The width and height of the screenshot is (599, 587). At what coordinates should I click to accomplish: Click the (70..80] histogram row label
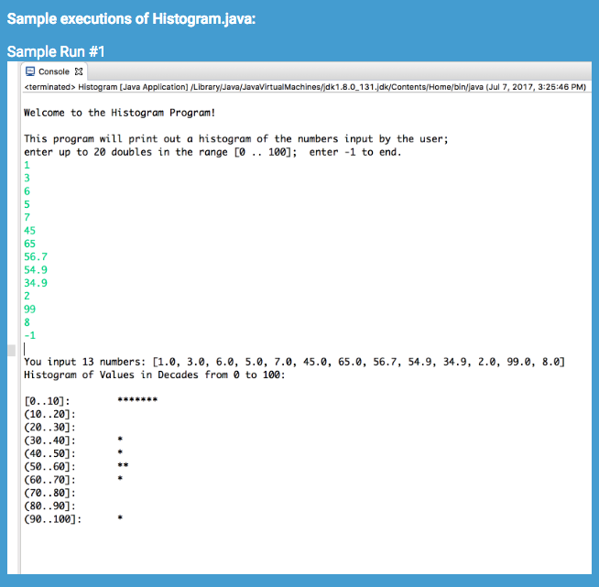pyautogui.click(x=50, y=493)
